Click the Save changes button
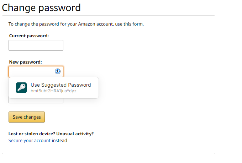 pos(27,117)
